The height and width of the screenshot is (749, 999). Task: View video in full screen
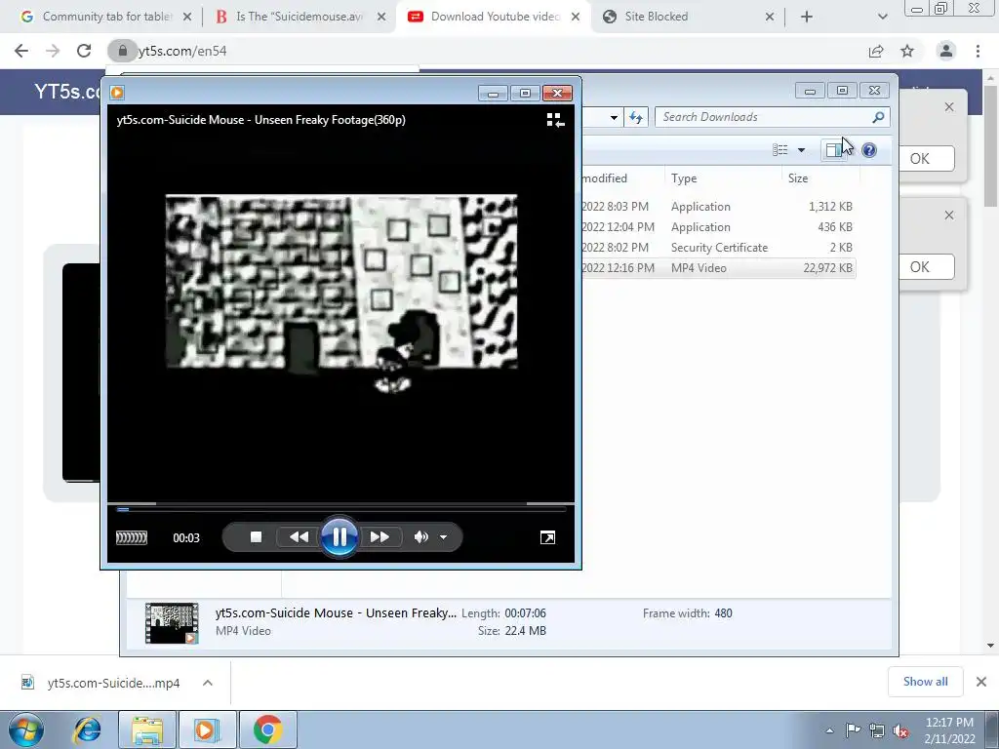coord(547,537)
